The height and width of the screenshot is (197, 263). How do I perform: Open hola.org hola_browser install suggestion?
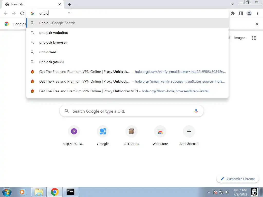127,91
